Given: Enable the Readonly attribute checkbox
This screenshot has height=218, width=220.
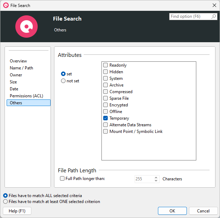Looking at the screenshot, I should click(x=106, y=65).
